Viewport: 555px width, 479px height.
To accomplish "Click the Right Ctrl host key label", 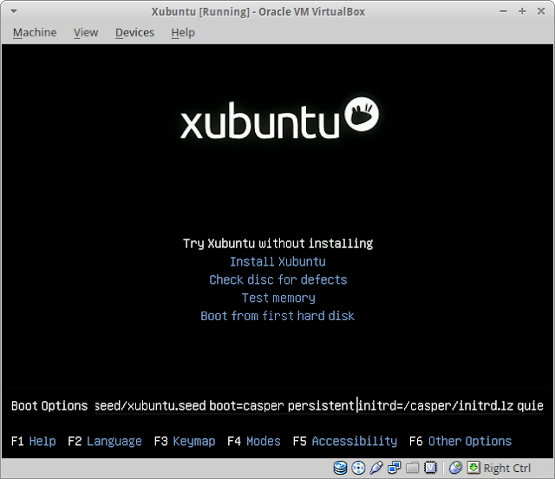I will point(506,468).
